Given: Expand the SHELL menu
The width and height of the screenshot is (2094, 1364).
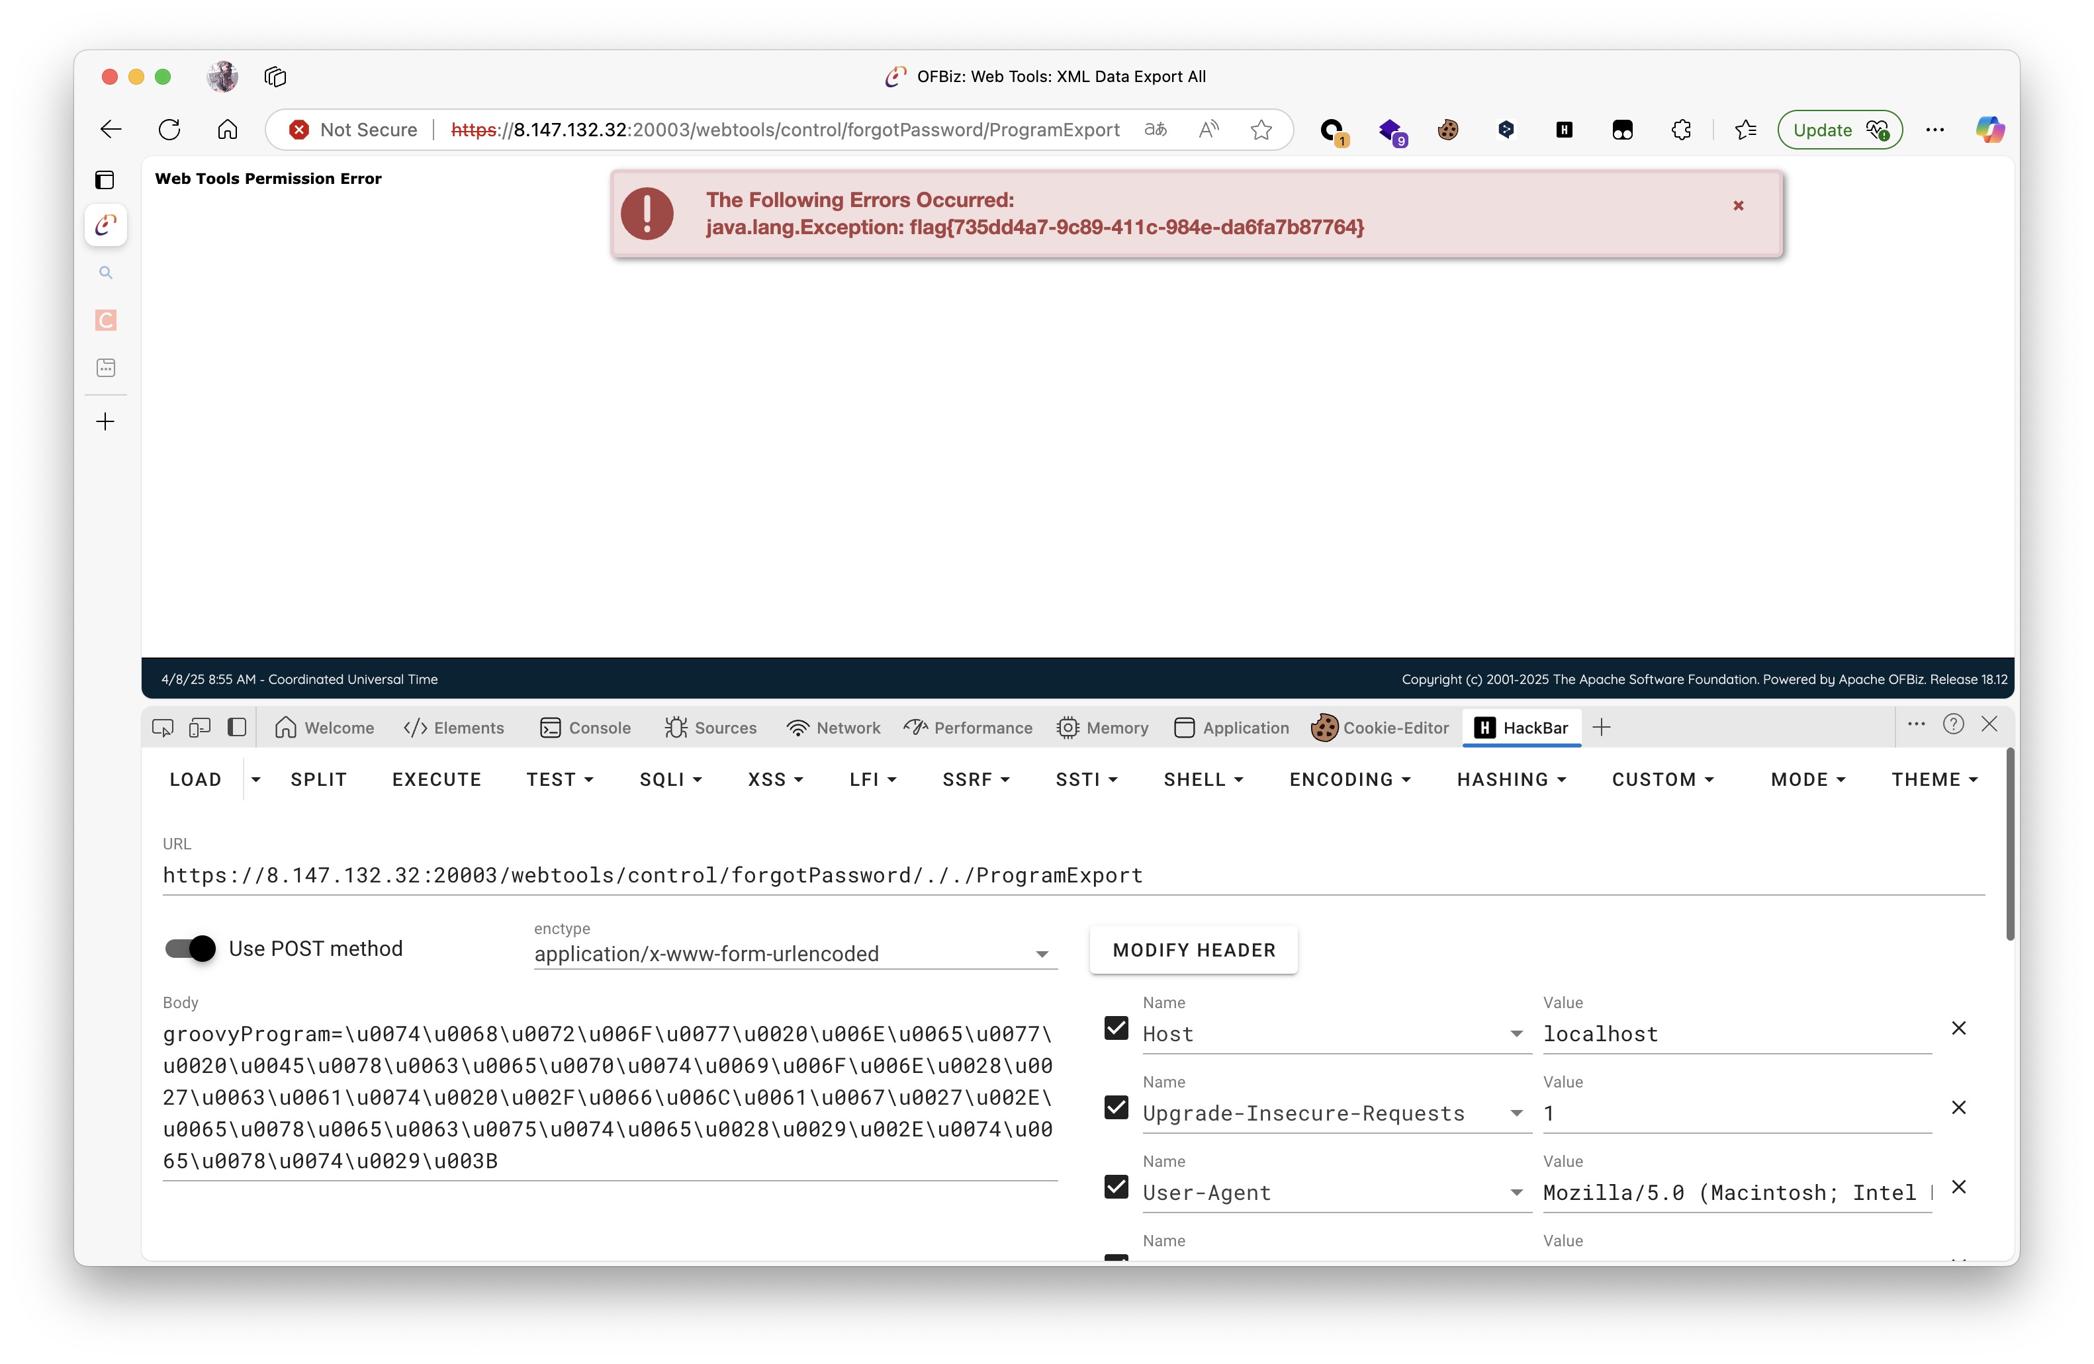Looking at the screenshot, I should [1204, 779].
